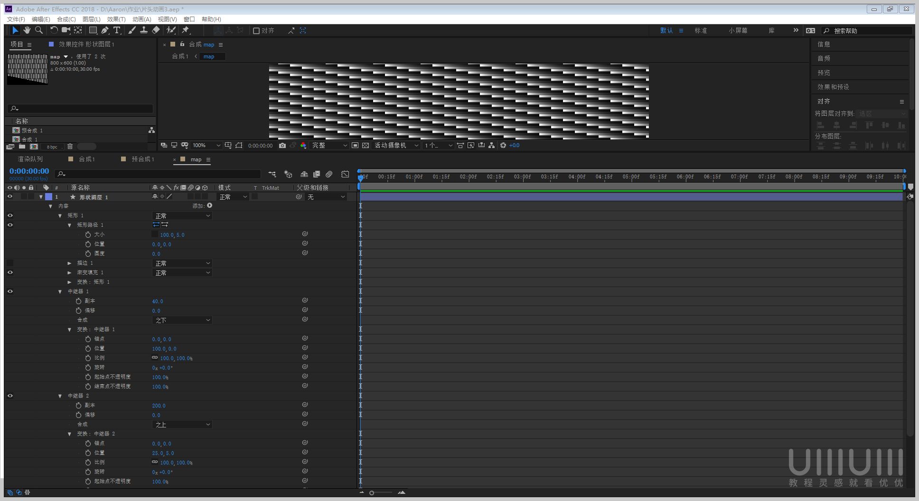The image size is (919, 501).
Task: Open toggle mask and shape path visibility
Action: tap(238, 145)
